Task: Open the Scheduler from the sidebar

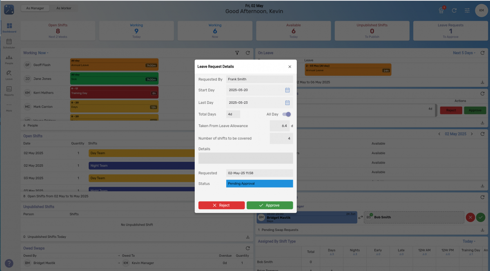Action: (x=9, y=43)
